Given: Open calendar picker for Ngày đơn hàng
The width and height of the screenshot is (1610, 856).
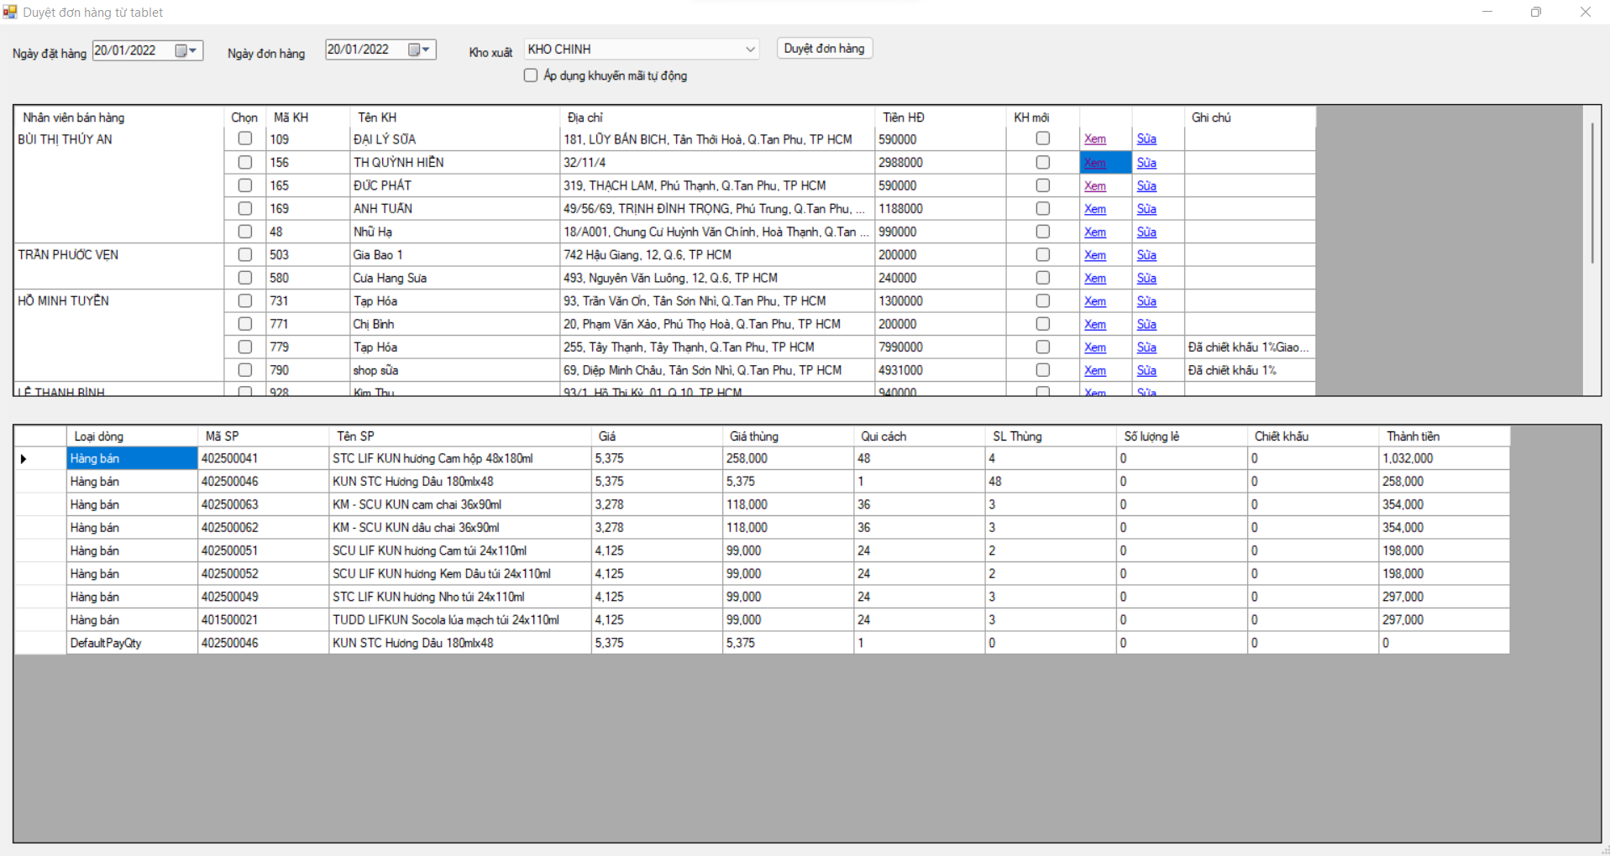Looking at the screenshot, I should click(x=420, y=50).
